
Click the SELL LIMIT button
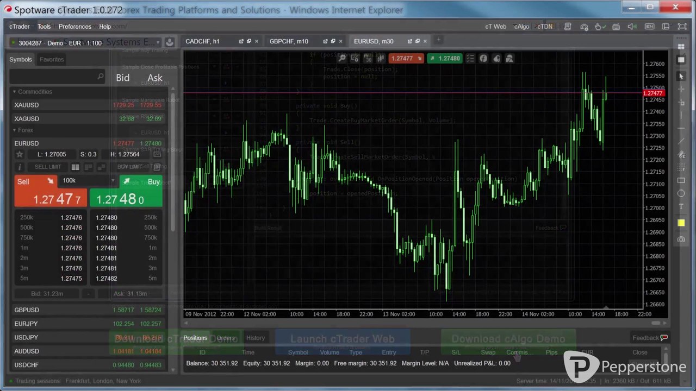(x=48, y=167)
